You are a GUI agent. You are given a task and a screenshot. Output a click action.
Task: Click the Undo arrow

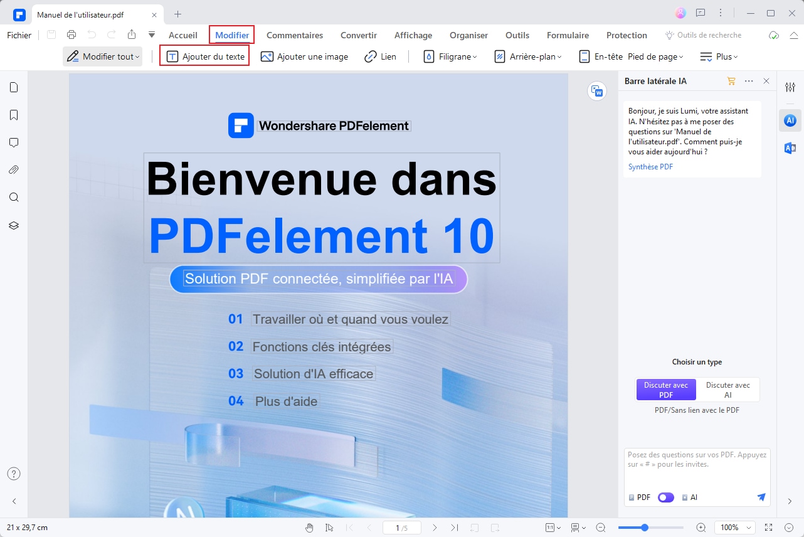(x=92, y=35)
